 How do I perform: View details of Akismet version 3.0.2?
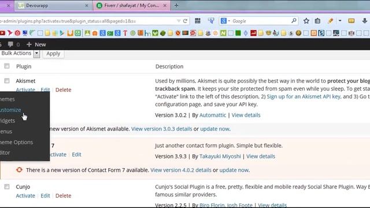point(246,115)
